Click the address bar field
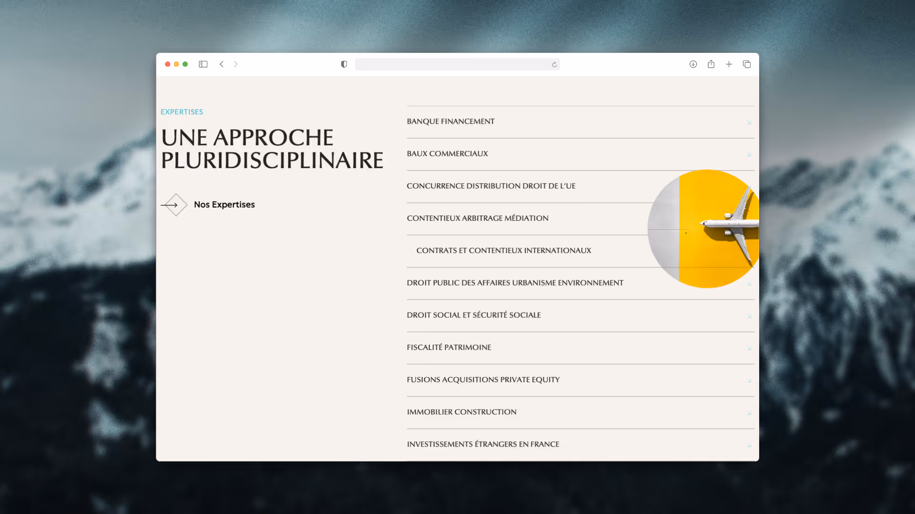915x514 pixels. 457,64
